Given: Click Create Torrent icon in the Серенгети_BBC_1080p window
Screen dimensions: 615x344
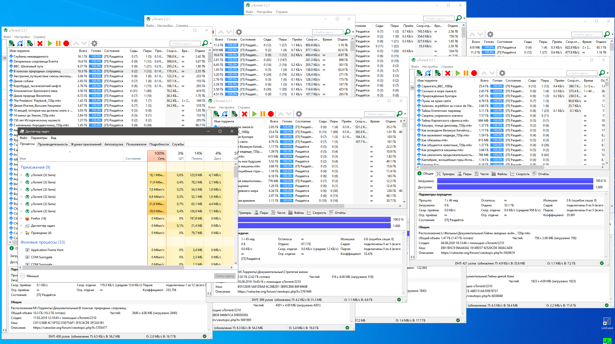Looking at the screenshot, I should pyautogui.click(x=438, y=73).
